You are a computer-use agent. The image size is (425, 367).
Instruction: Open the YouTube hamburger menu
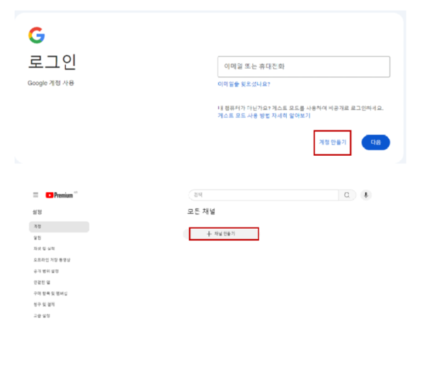click(x=36, y=195)
